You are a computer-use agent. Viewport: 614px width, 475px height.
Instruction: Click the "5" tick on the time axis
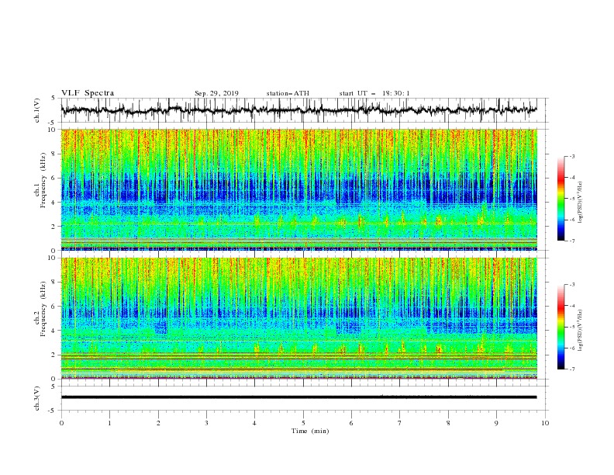point(303,423)
